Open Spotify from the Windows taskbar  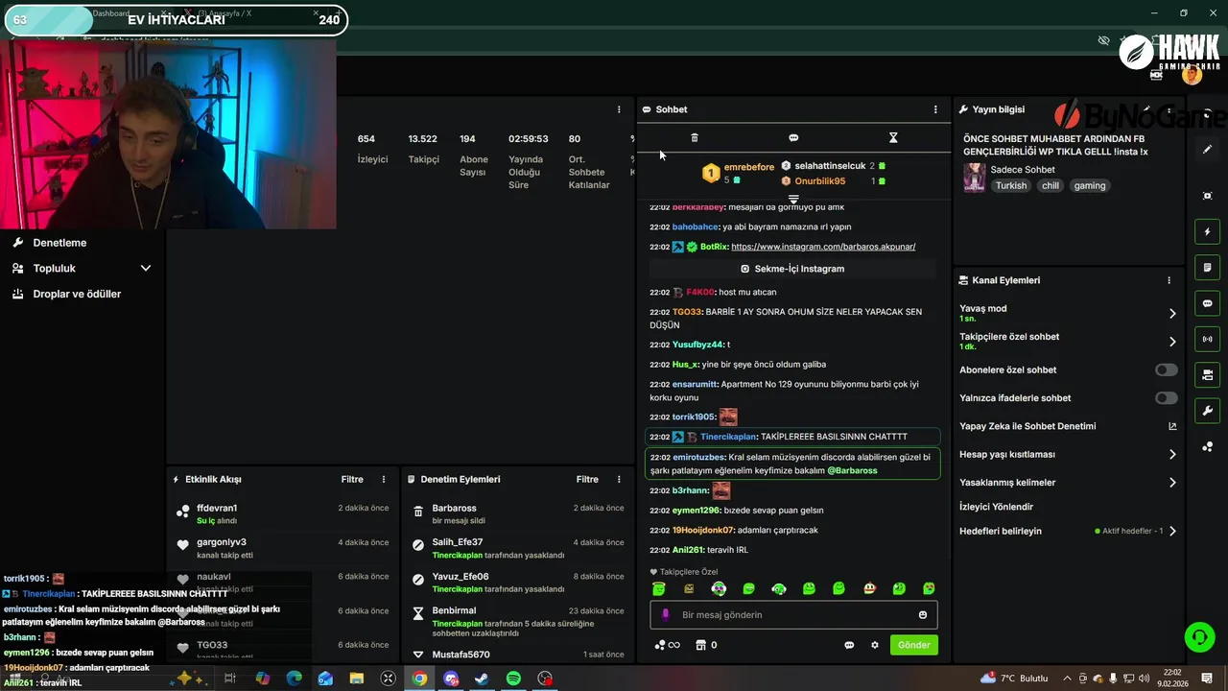click(x=513, y=679)
